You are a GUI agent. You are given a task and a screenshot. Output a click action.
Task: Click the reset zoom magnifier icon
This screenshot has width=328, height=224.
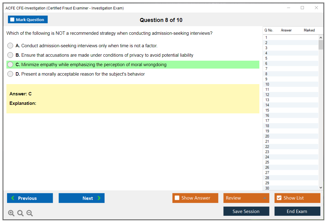pyautogui.click(x=20, y=213)
